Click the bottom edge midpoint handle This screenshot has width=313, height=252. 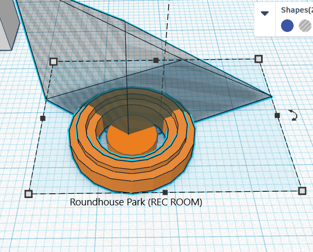pos(165,193)
